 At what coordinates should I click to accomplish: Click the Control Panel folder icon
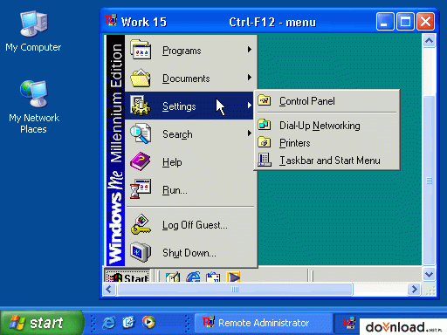[x=265, y=100]
